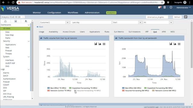This screenshot has width=193, height=108.
Task: Toggle Network Control TX MPLS legend series
Action: 59,91
